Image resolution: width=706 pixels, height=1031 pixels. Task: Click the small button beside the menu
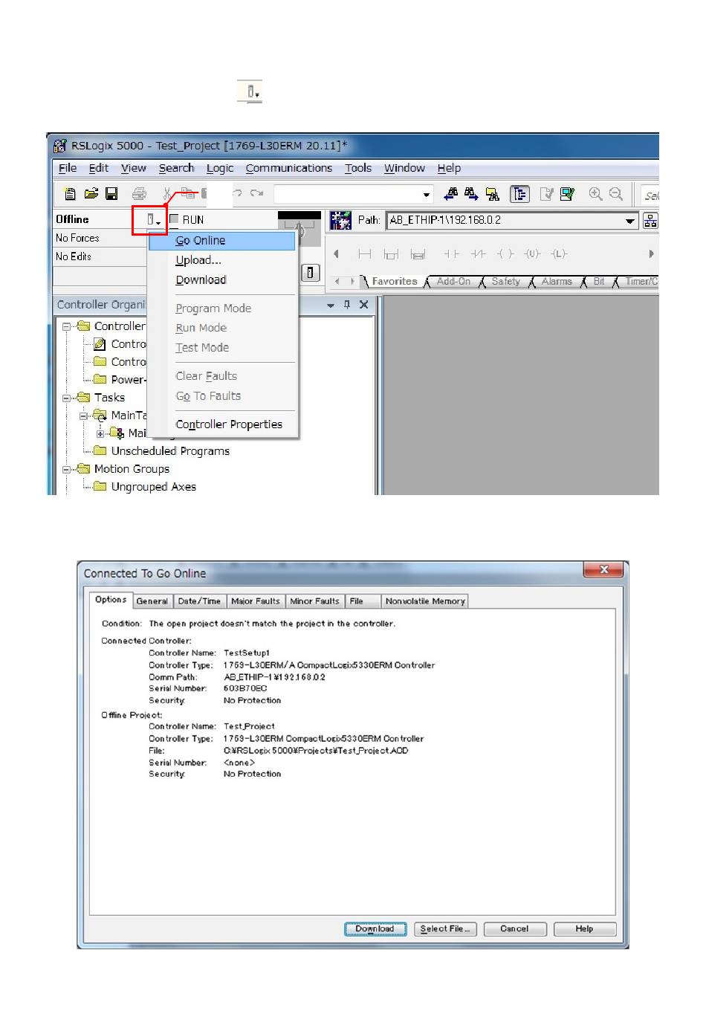[311, 273]
